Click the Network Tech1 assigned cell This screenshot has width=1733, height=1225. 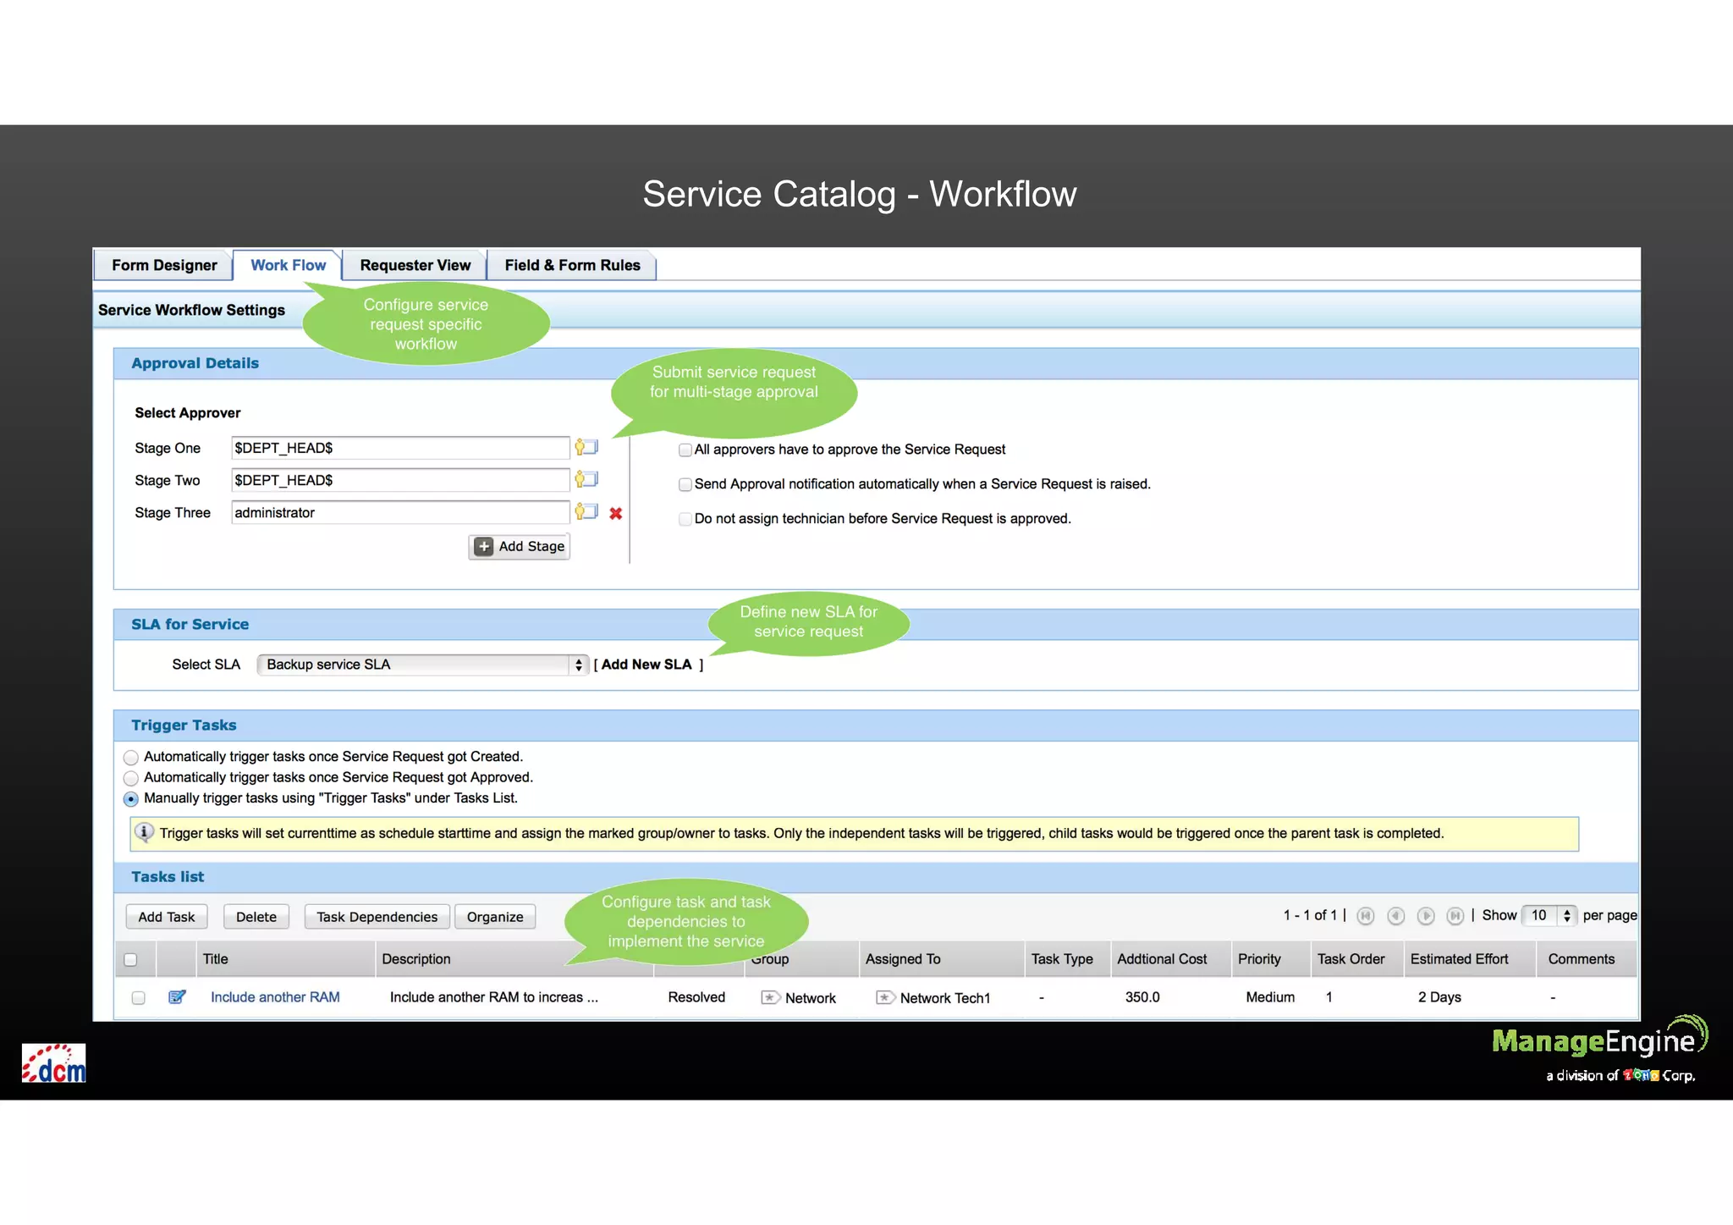pos(944,998)
